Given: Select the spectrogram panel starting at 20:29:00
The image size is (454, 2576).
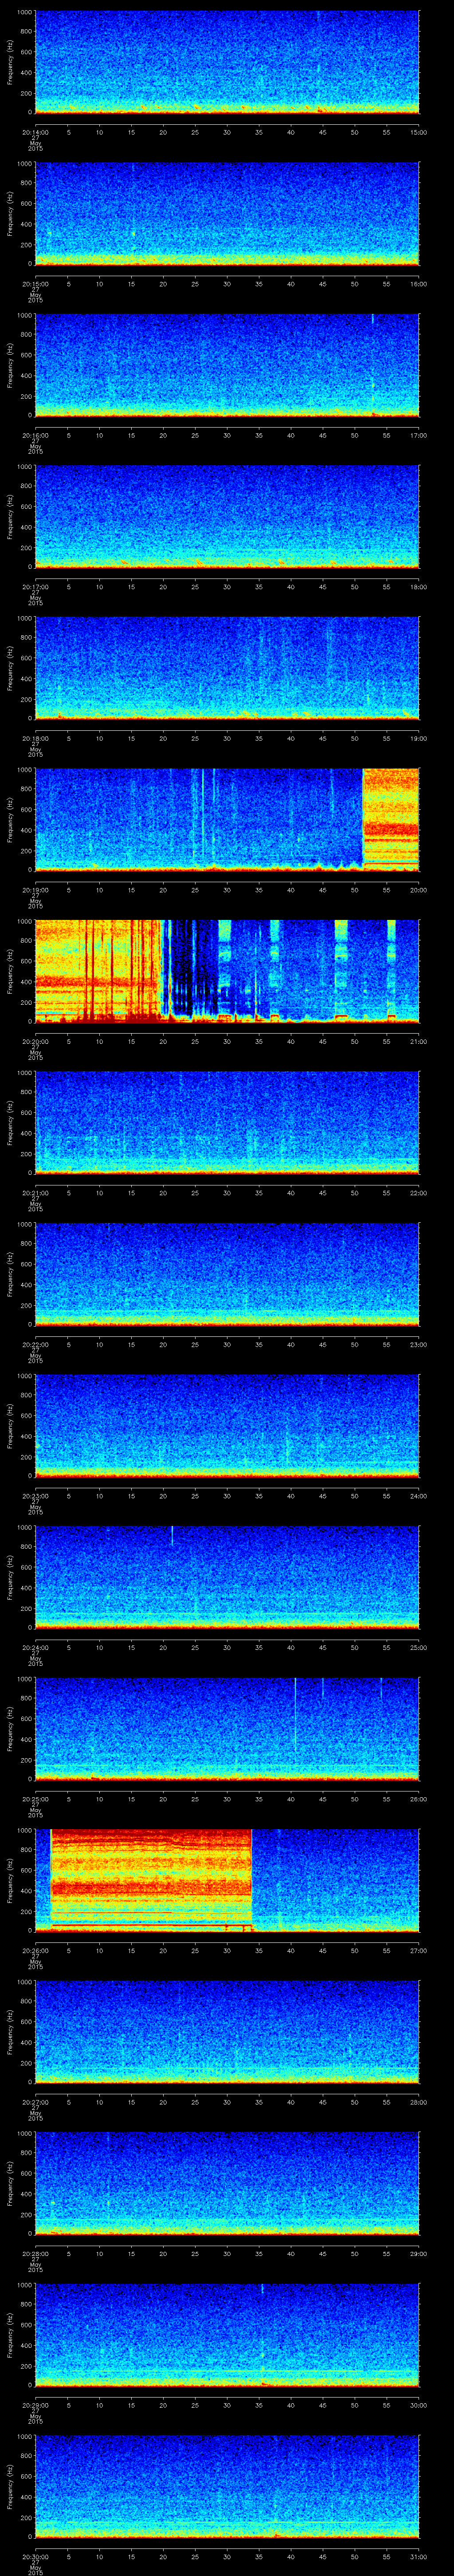Looking at the screenshot, I should [x=227, y=2335].
